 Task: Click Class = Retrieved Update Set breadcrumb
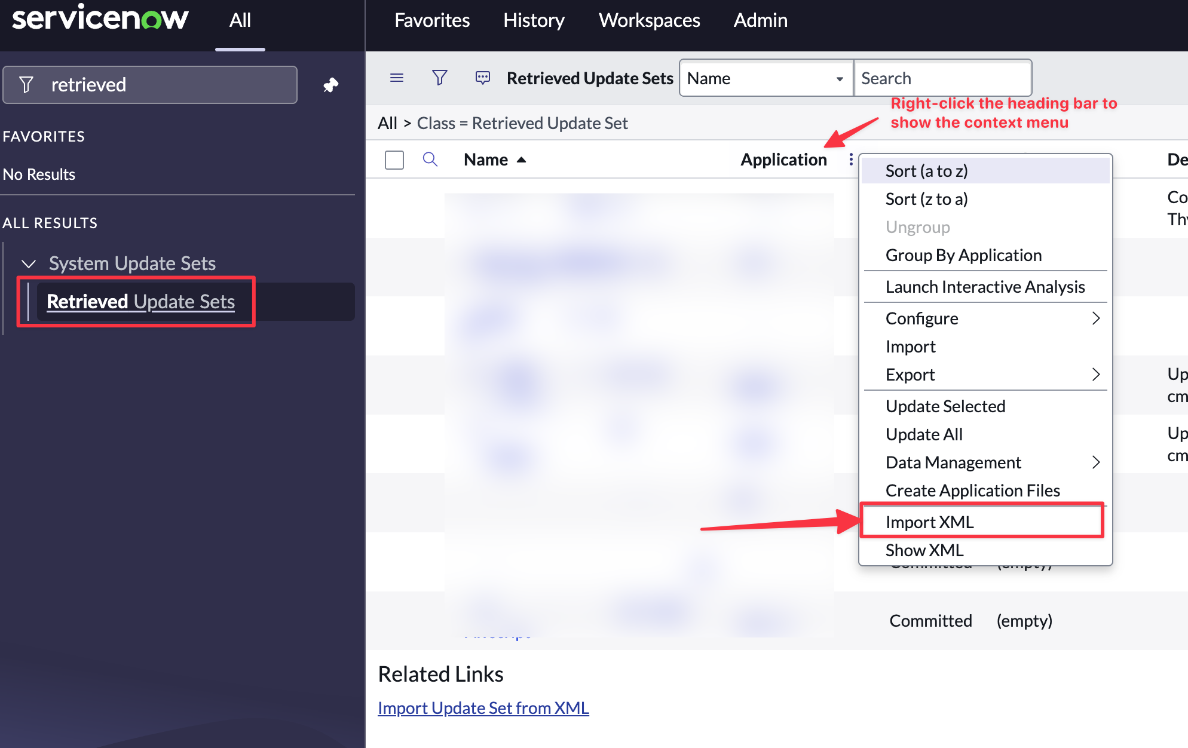tap(522, 123)
